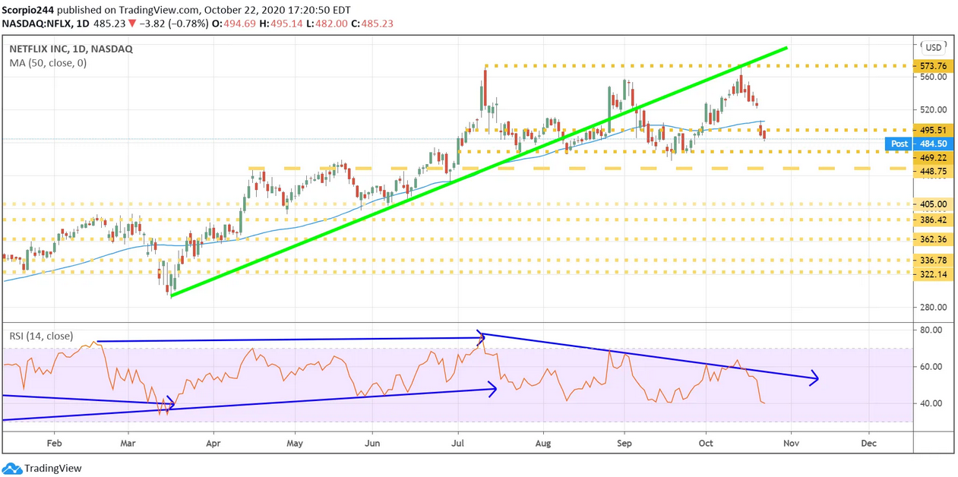Click the Apr label on the time axis

(x=213, y=442)
